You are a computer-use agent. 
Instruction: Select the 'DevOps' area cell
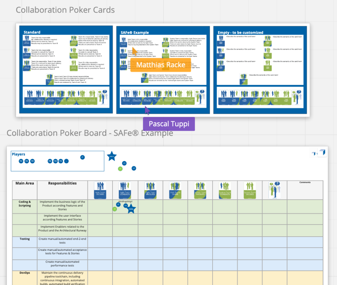[25, 278]
